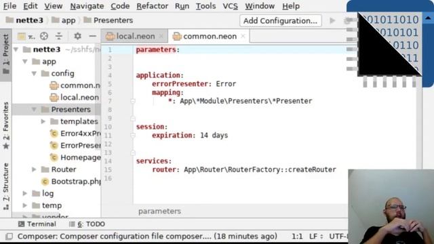Select Error4xxPresenter class file in tree
The height and width of the screenshot is (244, 434).
(75, 134)
